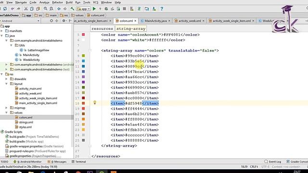Open the Messages tool window
The width and height of the screenshot is (308, 173).
click(x=57, y=162)
